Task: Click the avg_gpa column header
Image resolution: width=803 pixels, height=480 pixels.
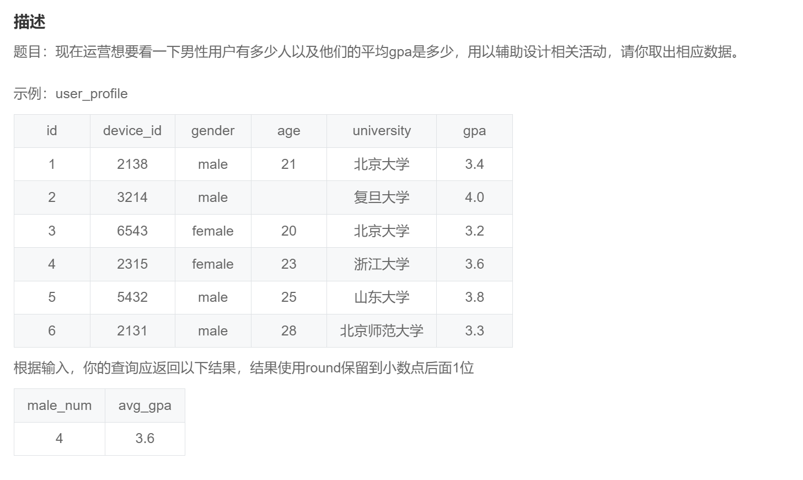Action: pyautogui.click(x=145, y=405)
